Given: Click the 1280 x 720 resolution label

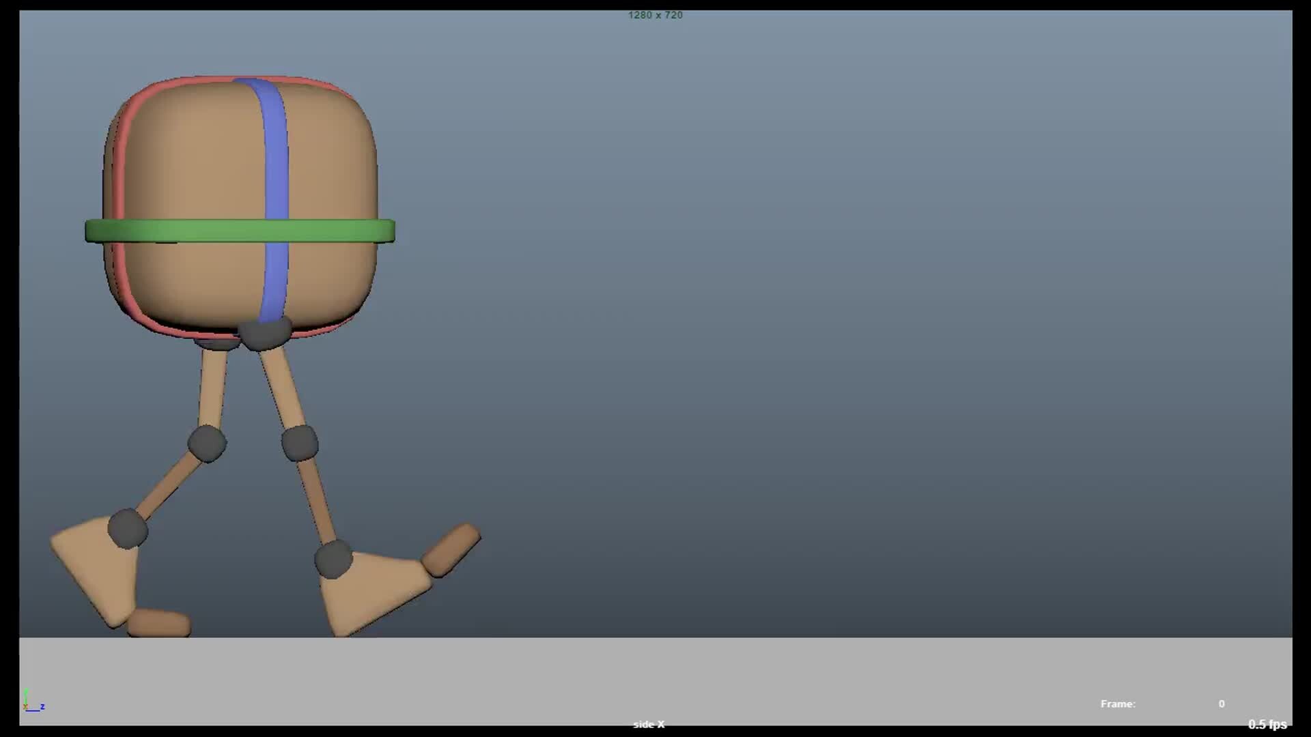Looking at the screenshot, I should (655, 15).
